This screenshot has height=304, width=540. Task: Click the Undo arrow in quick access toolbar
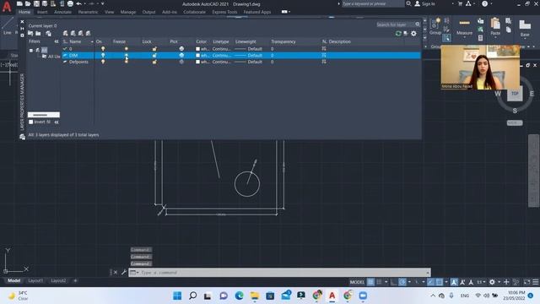(x=78, y=3)
